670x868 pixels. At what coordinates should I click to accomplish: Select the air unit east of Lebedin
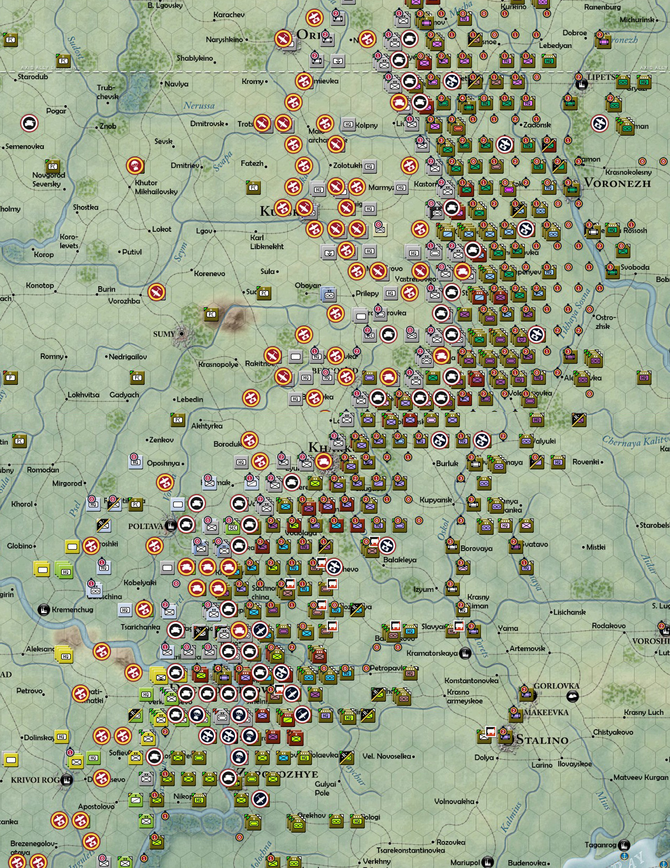tap(251, 398)
